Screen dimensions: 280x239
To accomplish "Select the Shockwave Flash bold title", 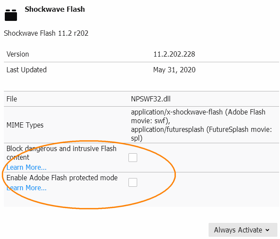I will coord(54,9).
